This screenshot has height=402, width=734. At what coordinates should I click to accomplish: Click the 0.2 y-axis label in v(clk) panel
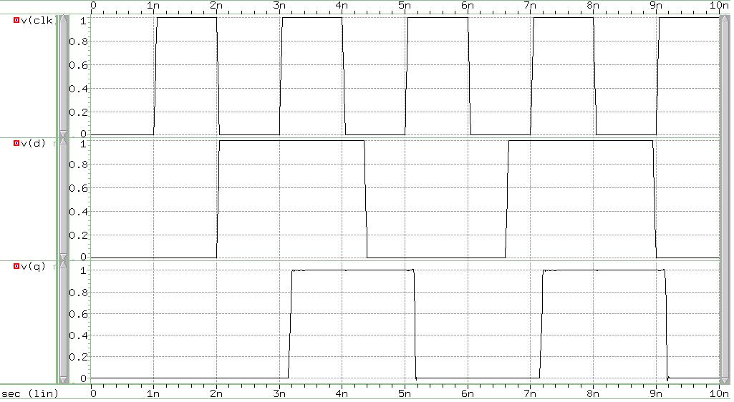point(79,112)
